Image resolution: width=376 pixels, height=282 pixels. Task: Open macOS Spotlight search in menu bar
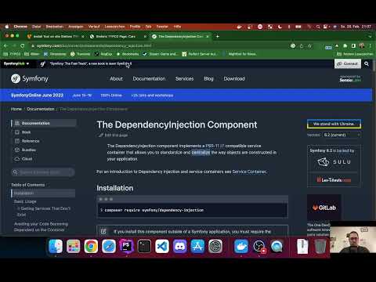(x=318, y=27)
